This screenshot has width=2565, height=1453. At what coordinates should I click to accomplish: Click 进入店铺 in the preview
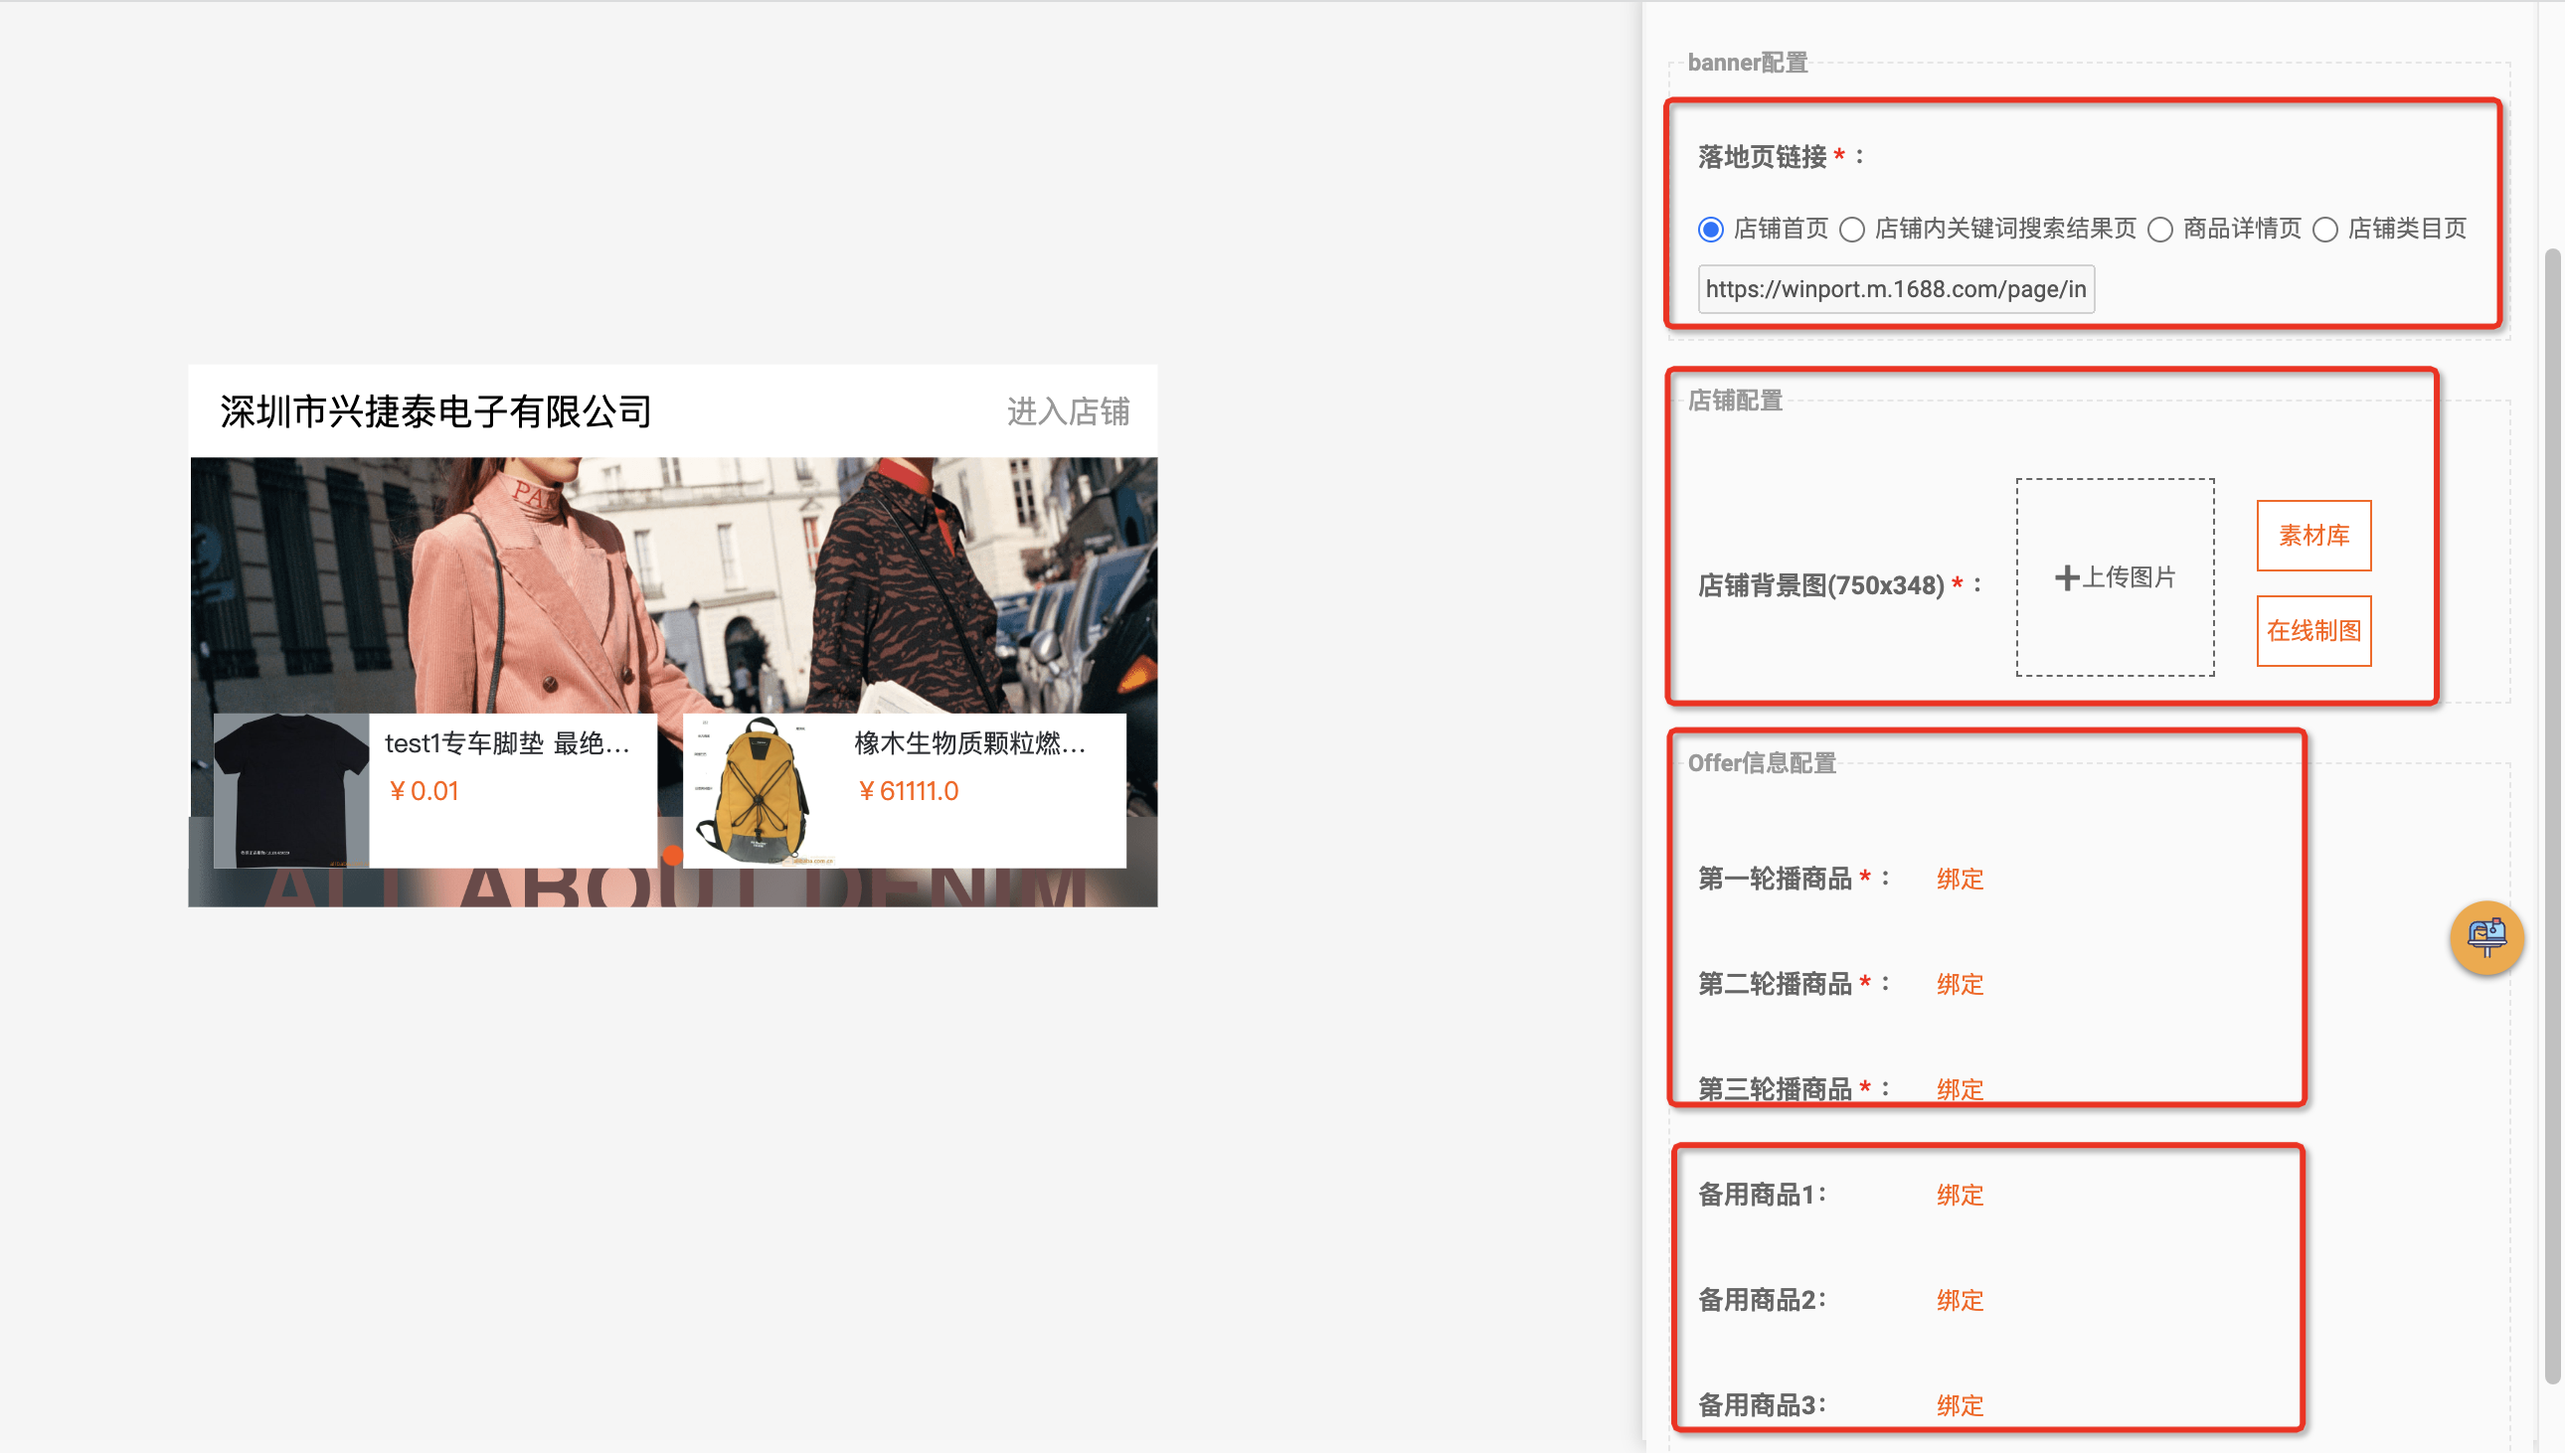pos(1068,411)
